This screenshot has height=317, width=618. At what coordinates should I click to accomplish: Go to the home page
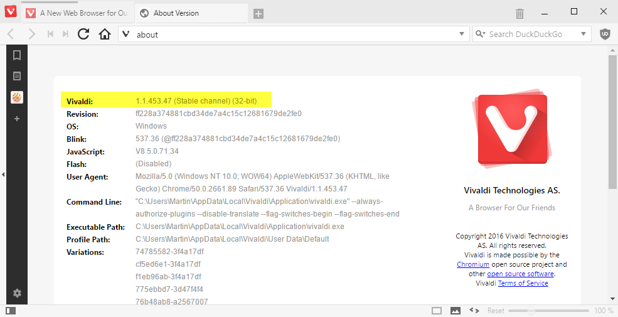pyautogui.click(x=105, y=35)
